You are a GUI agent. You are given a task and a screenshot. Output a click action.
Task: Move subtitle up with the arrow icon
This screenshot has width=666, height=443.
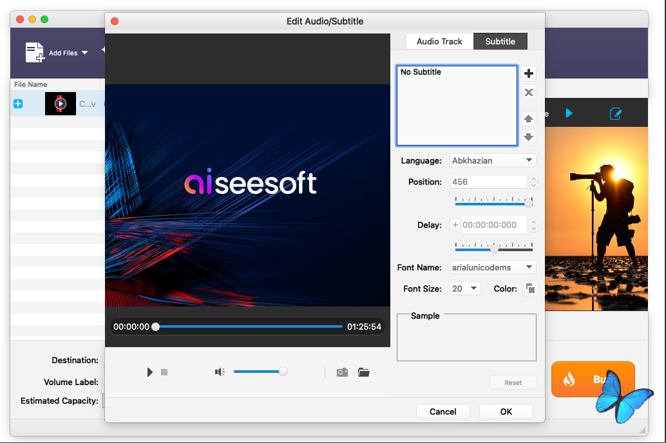pos(529,118)
